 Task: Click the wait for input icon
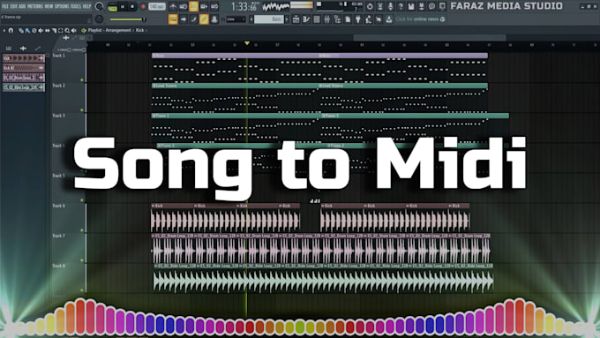coord(184,6)
